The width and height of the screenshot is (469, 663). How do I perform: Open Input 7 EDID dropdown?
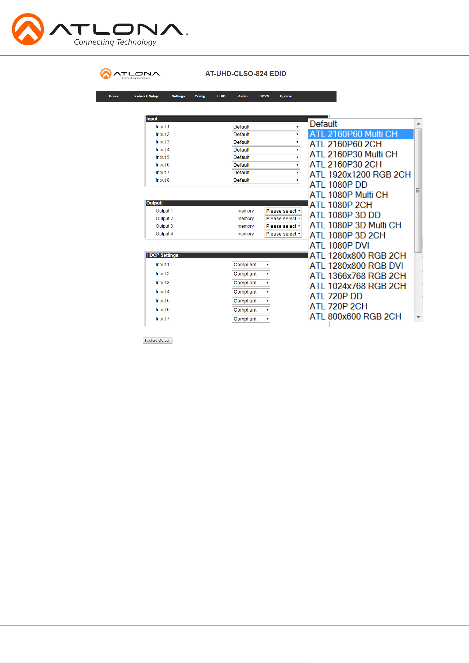266,172
